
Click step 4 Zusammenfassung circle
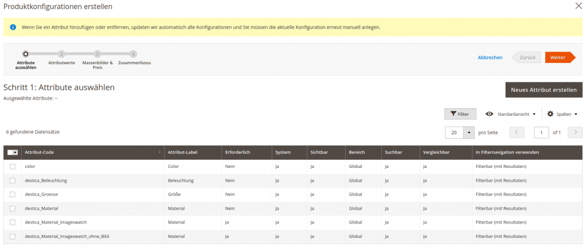[x=133, y=54]
